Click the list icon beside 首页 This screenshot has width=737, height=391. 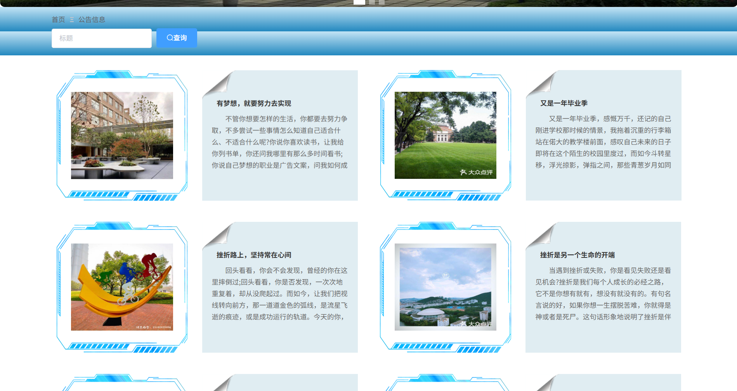coord(71,19)
